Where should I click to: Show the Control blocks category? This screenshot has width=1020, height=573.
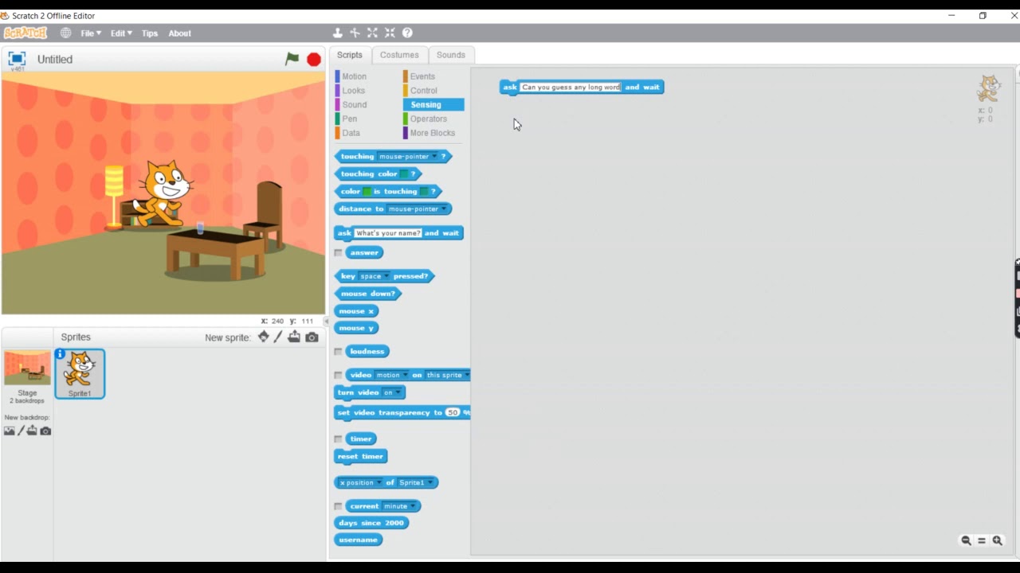coord(423,91)
